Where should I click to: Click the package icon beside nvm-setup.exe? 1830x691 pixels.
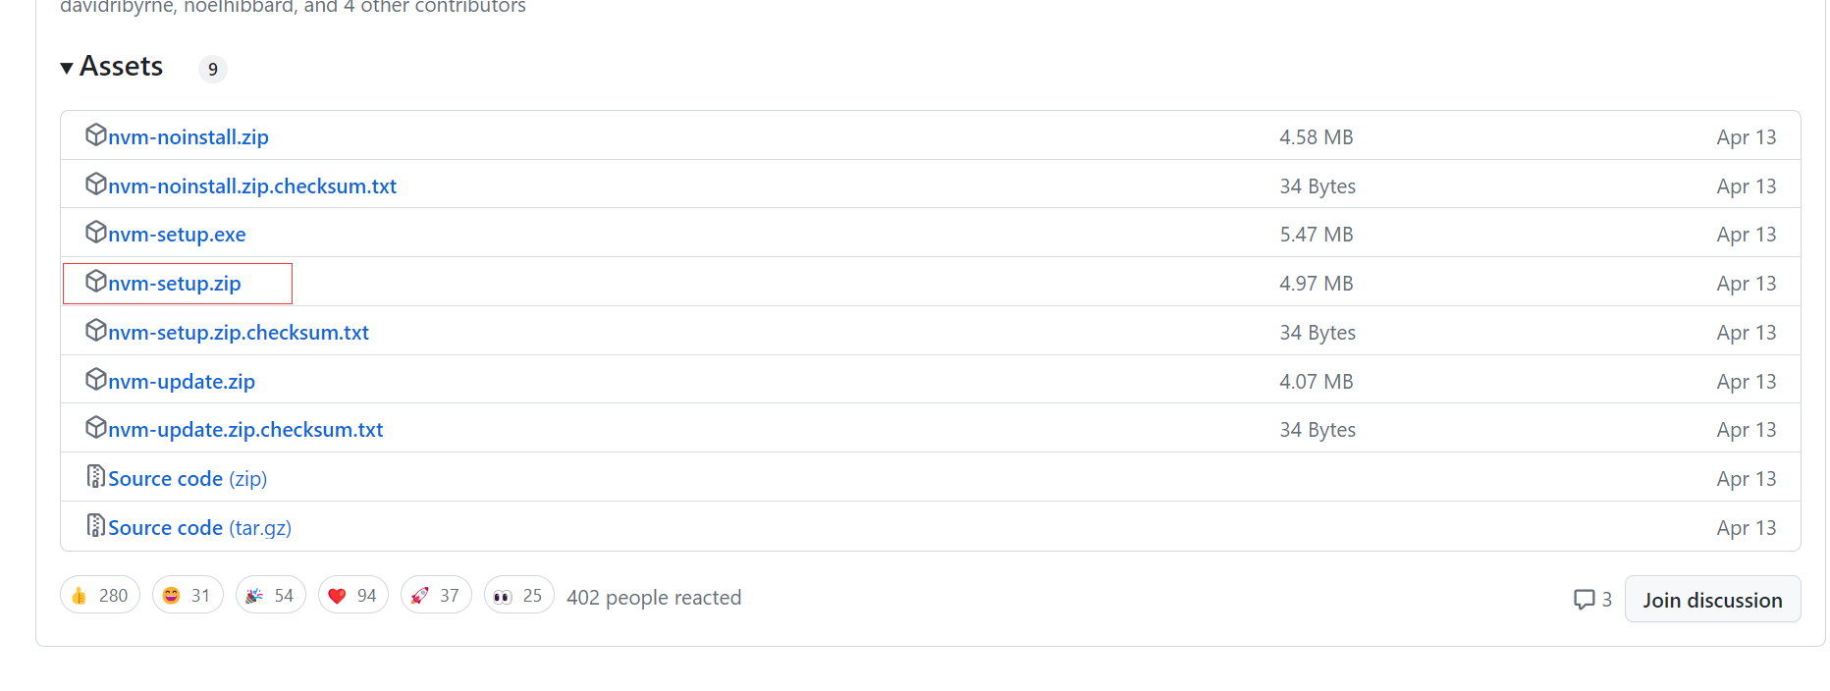95,233
